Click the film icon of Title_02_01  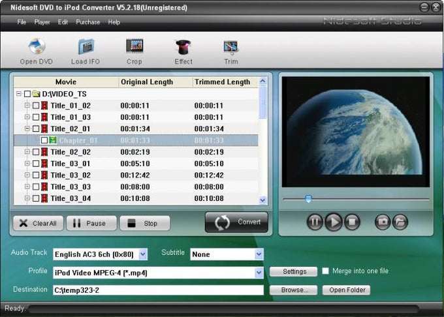click(44, 128)
